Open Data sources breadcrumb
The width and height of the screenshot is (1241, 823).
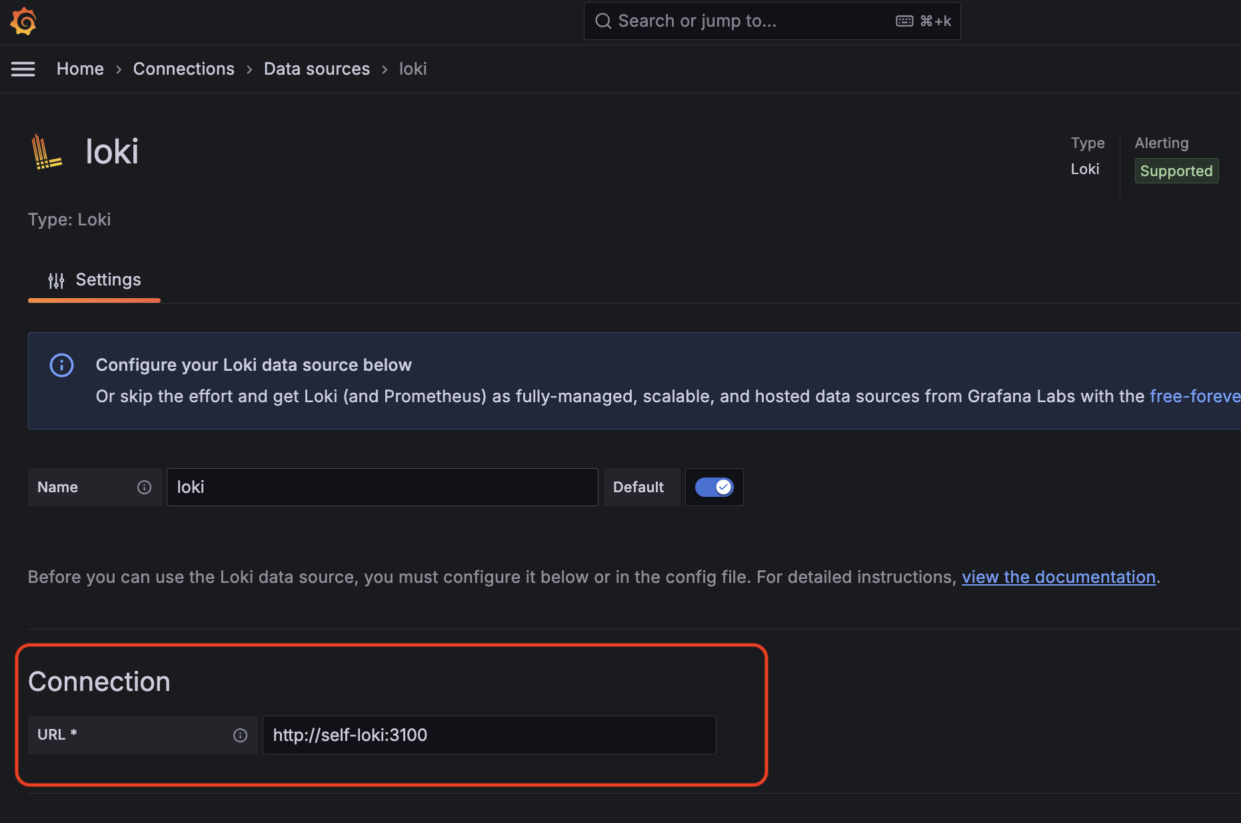(x=317, y=69)
